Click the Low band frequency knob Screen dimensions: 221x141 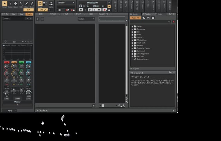(x=7, y=66)
